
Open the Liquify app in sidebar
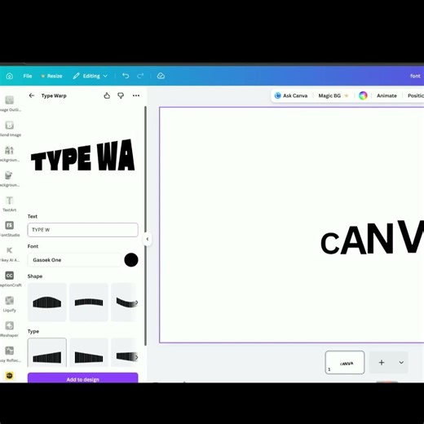(10, 304)
